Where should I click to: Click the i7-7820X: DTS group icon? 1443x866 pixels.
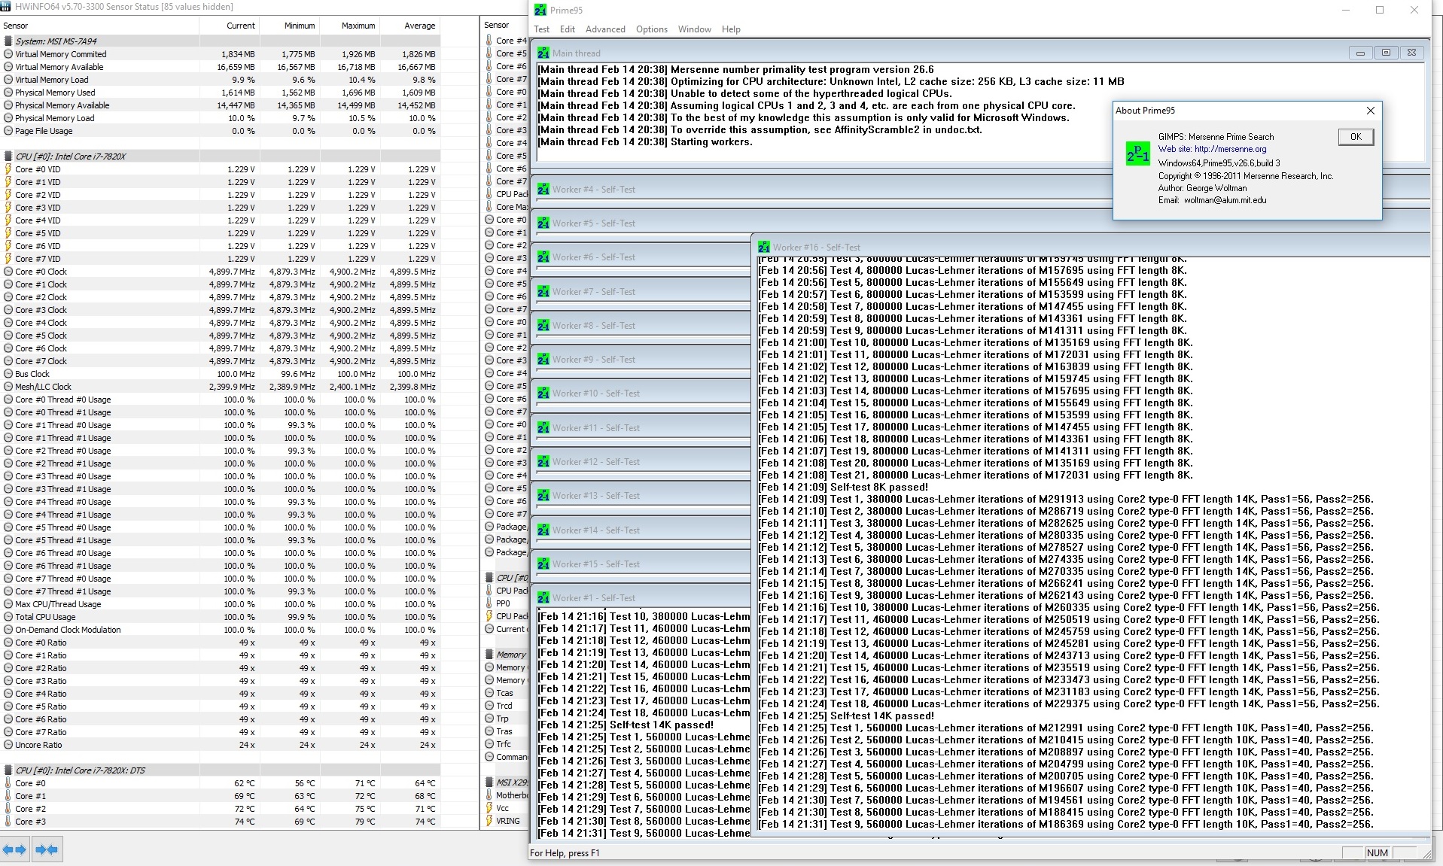click(x=8, y=770)
